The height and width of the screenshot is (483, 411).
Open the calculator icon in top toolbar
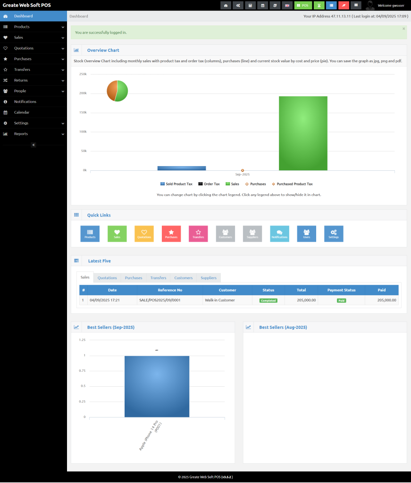251,5
